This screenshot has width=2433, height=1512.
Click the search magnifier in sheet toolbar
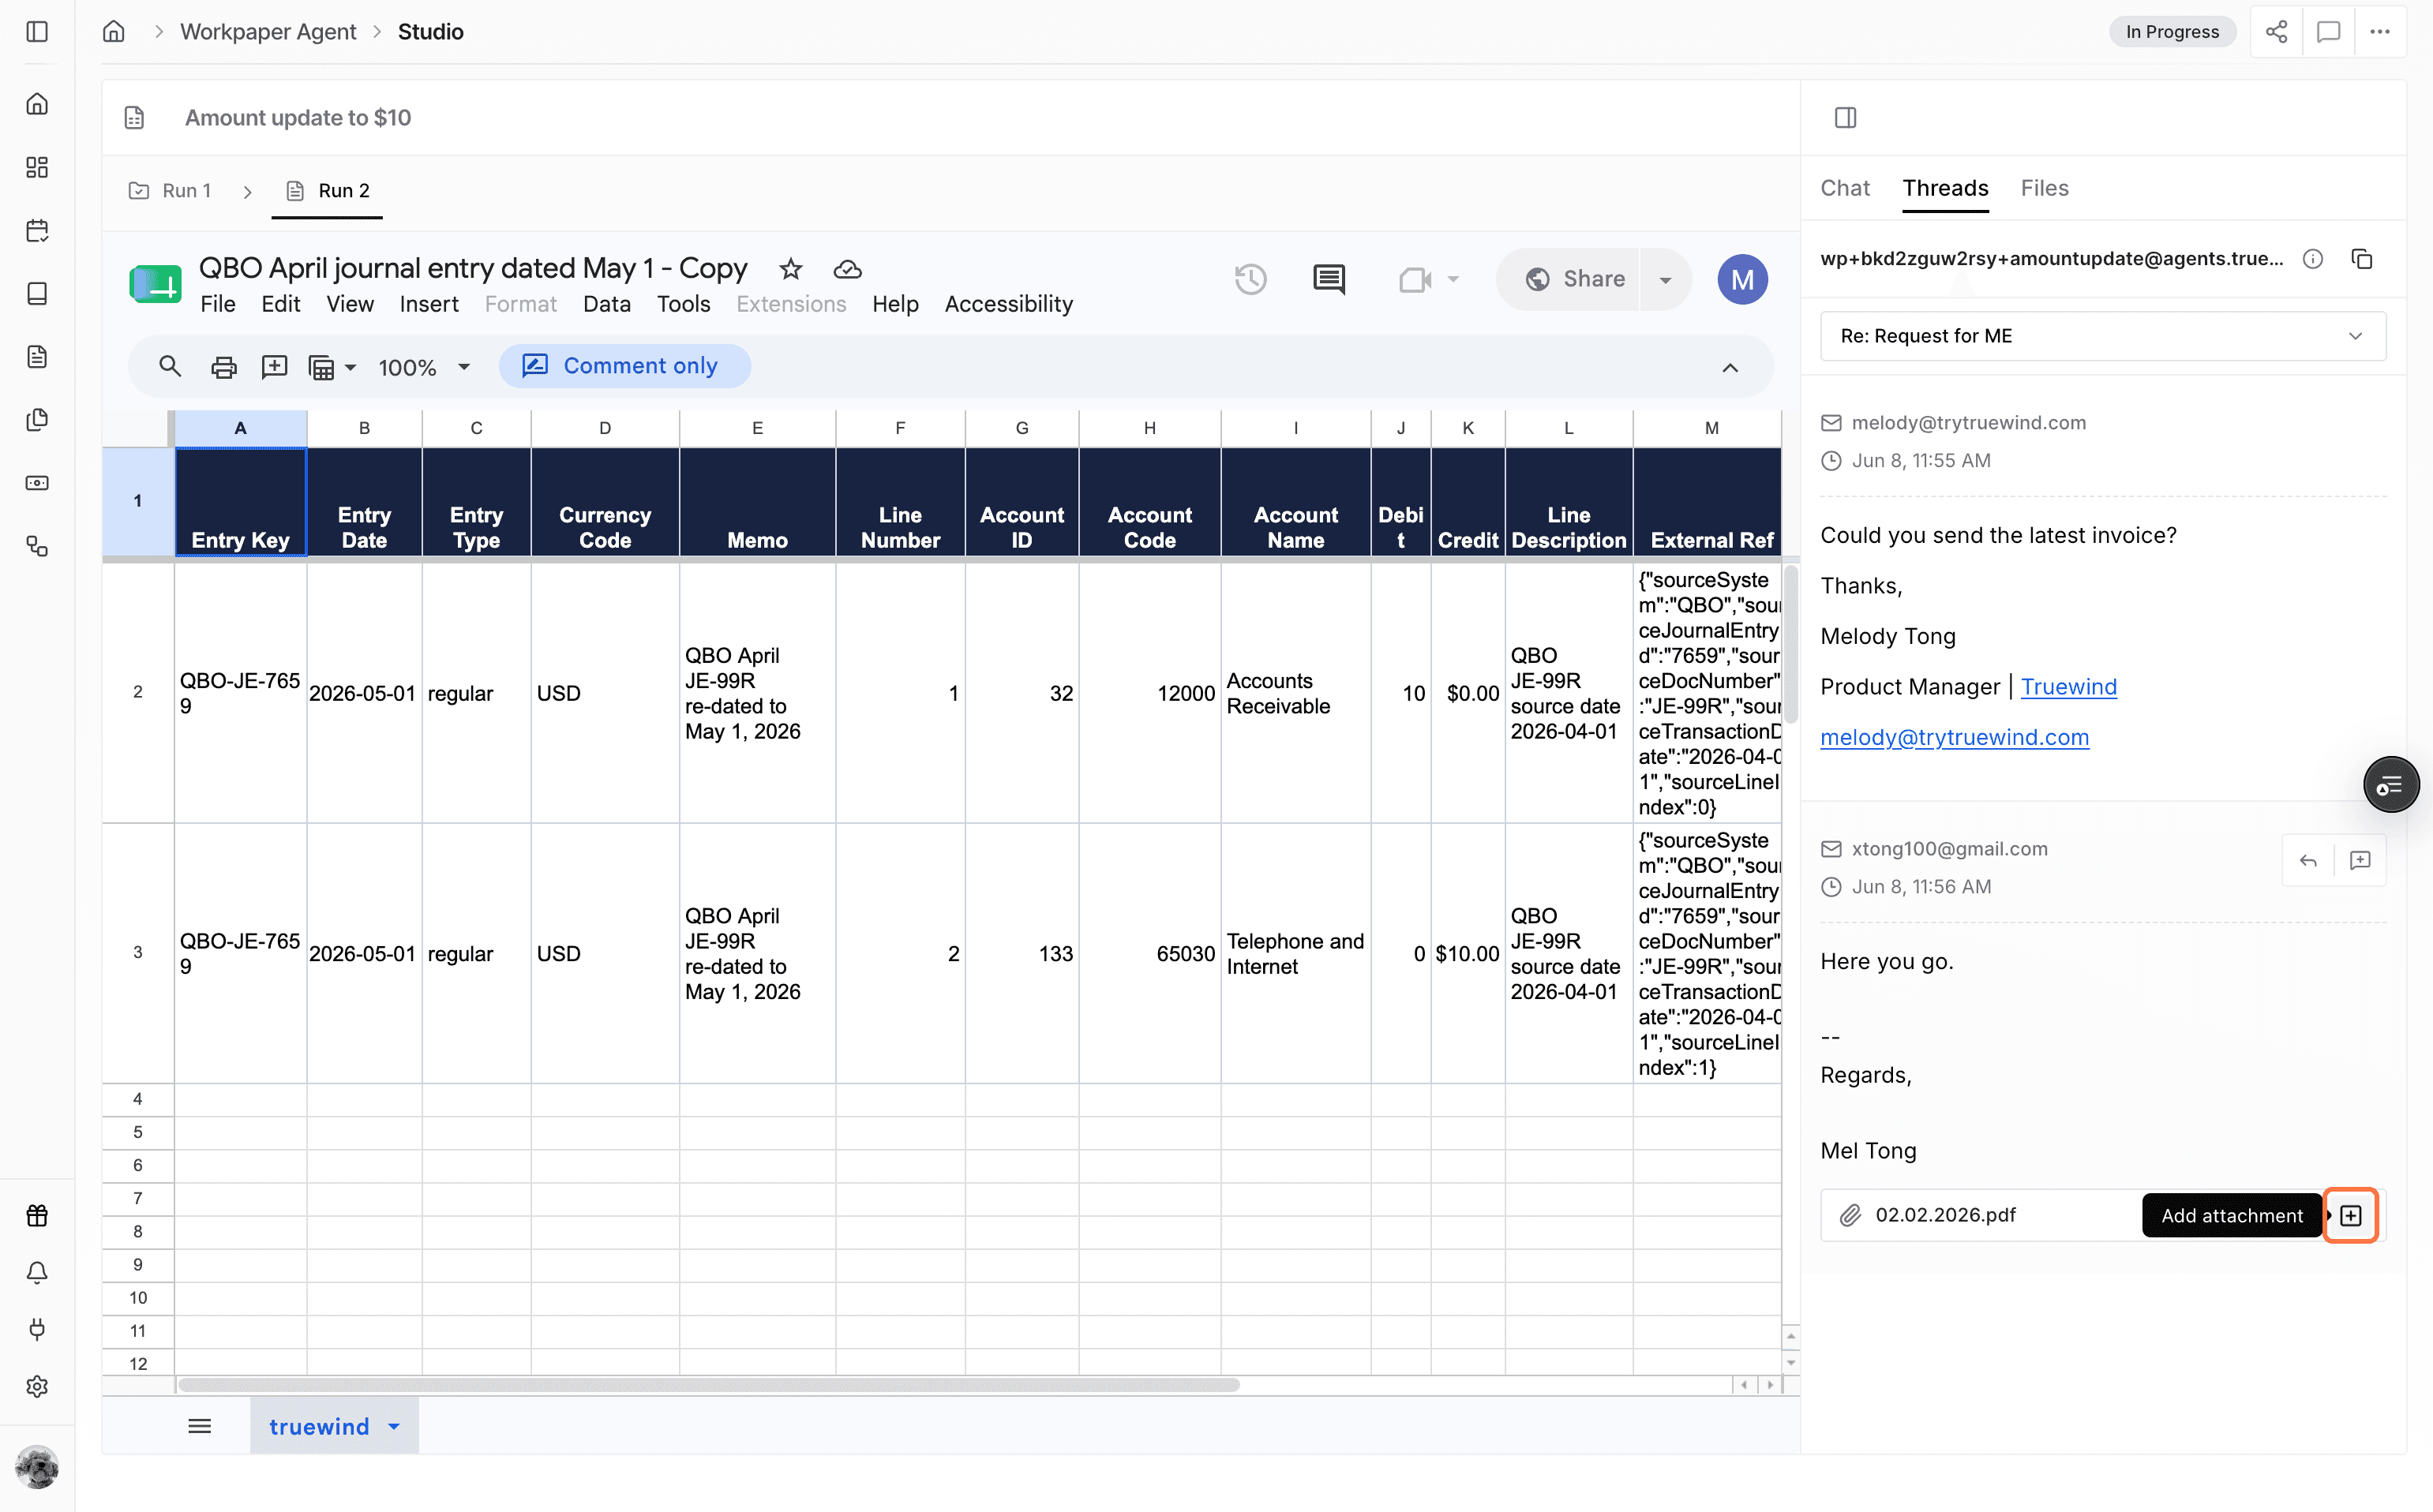click(x=170, y=367)
